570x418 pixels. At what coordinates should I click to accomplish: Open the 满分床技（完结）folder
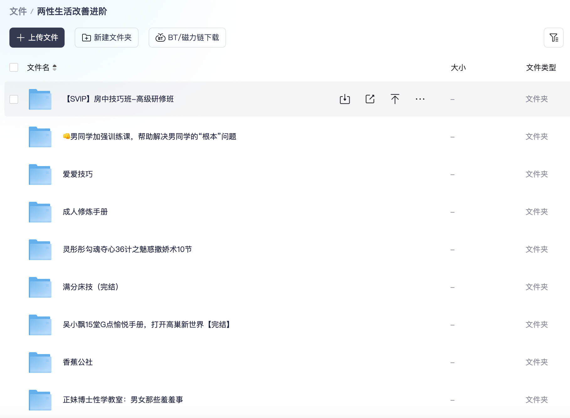[x=90, y=287]
